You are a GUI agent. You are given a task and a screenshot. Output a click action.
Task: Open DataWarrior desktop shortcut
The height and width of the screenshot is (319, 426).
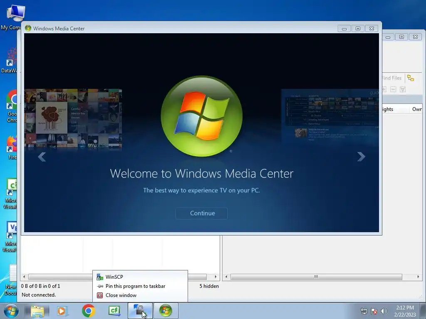pyautogui.click(x=9, y=60)
